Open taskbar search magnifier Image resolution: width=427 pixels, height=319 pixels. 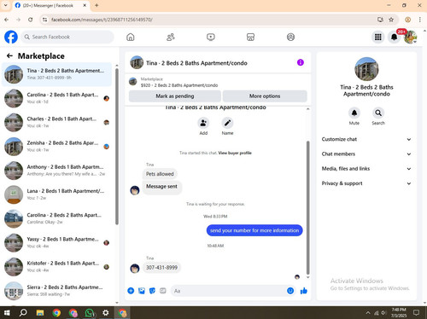[x=23, y=313]
